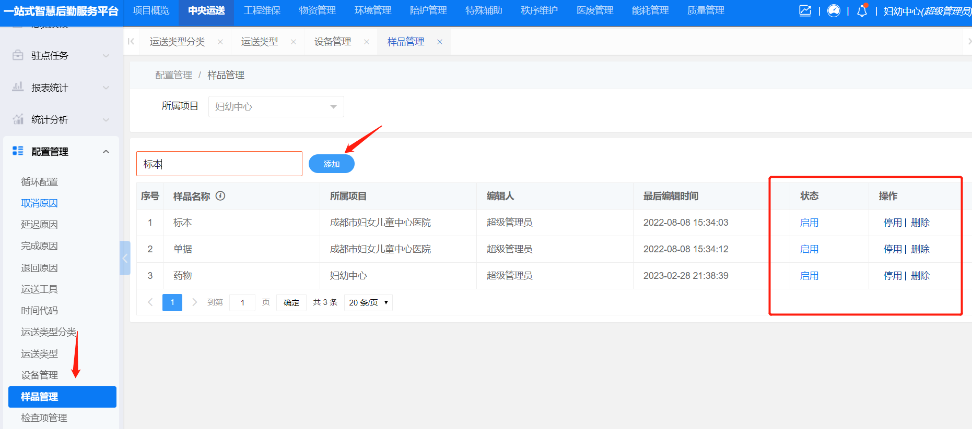This screenshot has width=972, height=429.
Task: Expand the 报表统计 menu
Action: (106, 88)
